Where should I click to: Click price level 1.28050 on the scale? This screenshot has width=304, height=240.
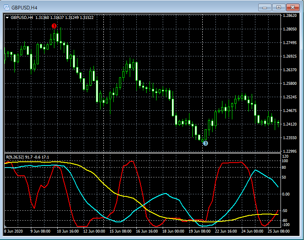[290, 29]
